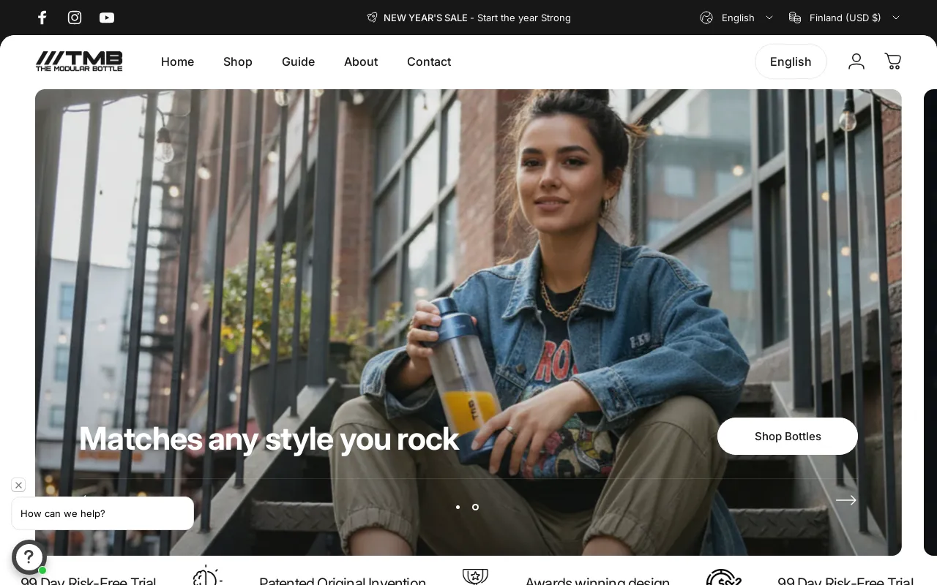Viewport: 937px width, 585px height.
Task: Open the help chat bubble icon
Action: [29, 557]
